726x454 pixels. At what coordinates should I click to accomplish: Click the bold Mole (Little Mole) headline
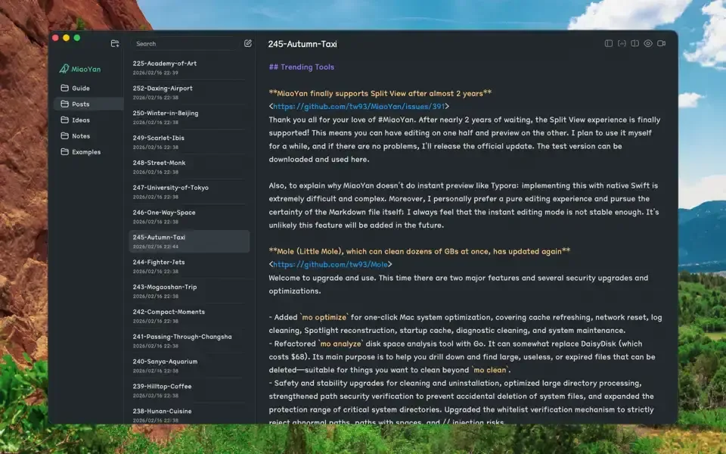click(x=420, y=251)
